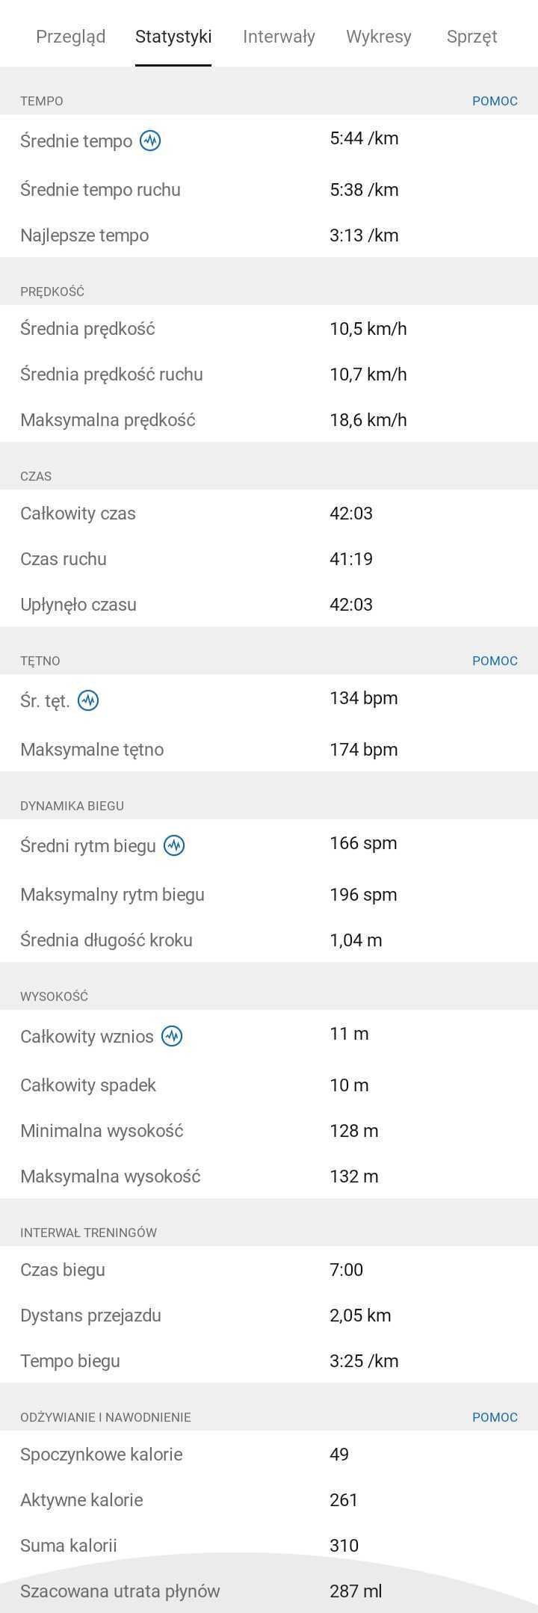Open POMOC link in the Tempo section
Screen dimensions: 538x1613
(x=495, y=101)
